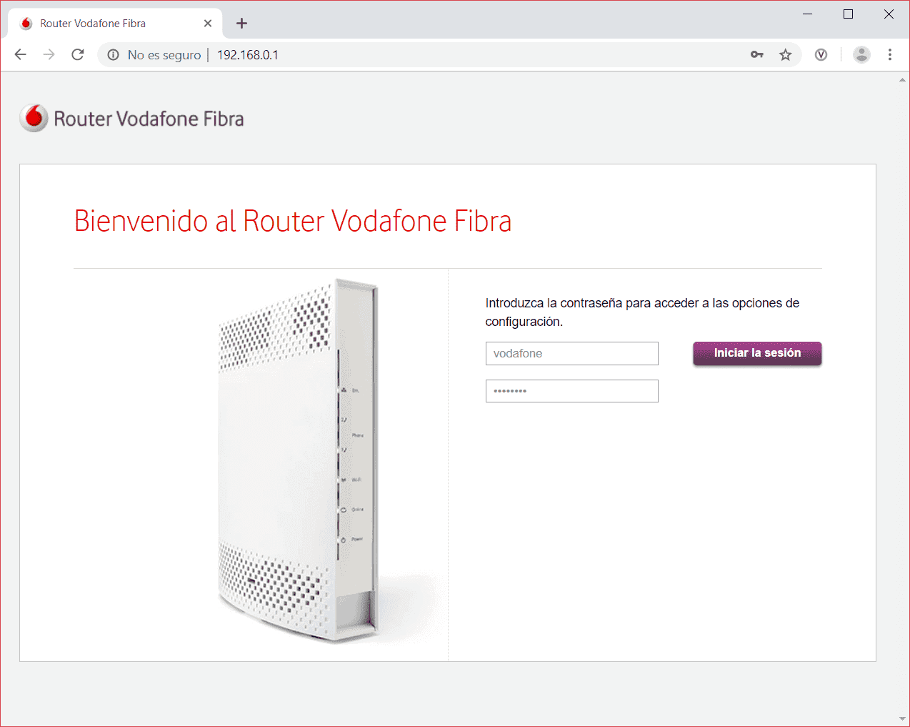Reload the router login page

pos(78,55)
